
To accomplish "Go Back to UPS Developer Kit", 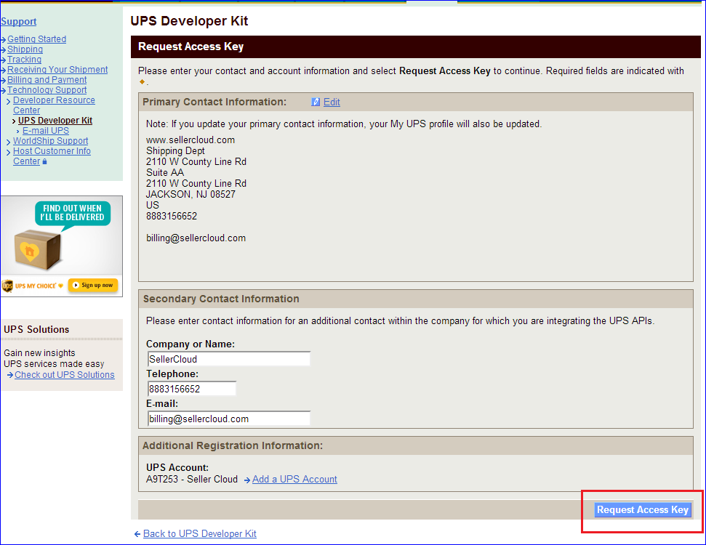I will click(199, 534).
